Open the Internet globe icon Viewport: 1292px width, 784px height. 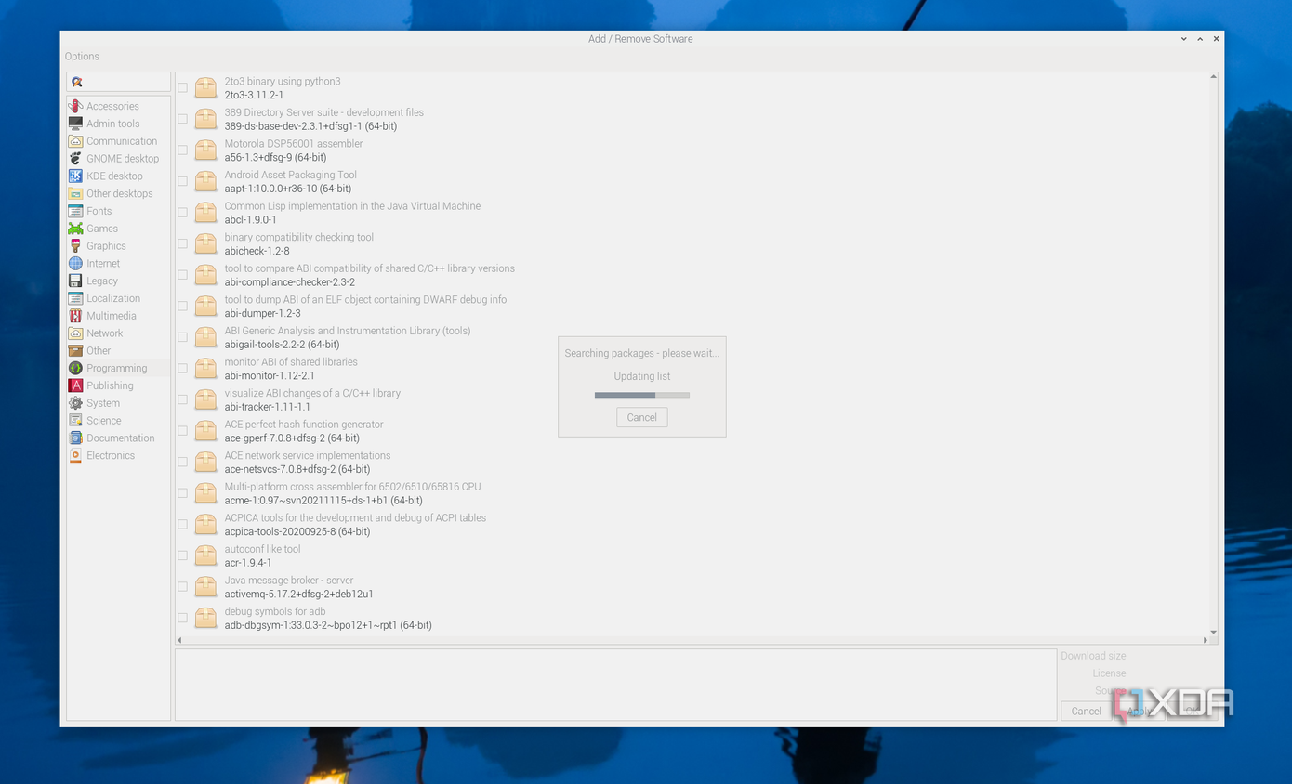(75, 264)
